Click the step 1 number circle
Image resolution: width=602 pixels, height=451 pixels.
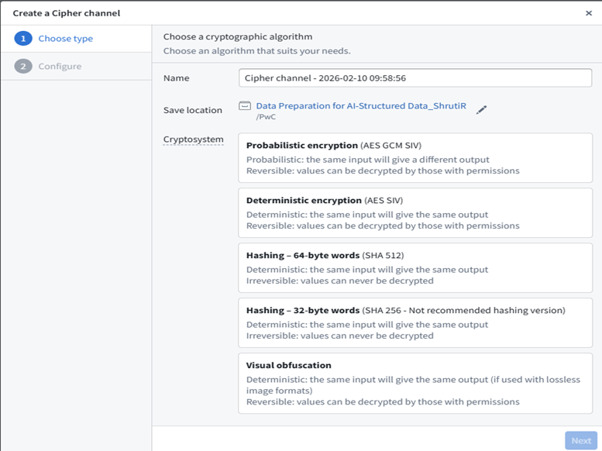(23, 39)
